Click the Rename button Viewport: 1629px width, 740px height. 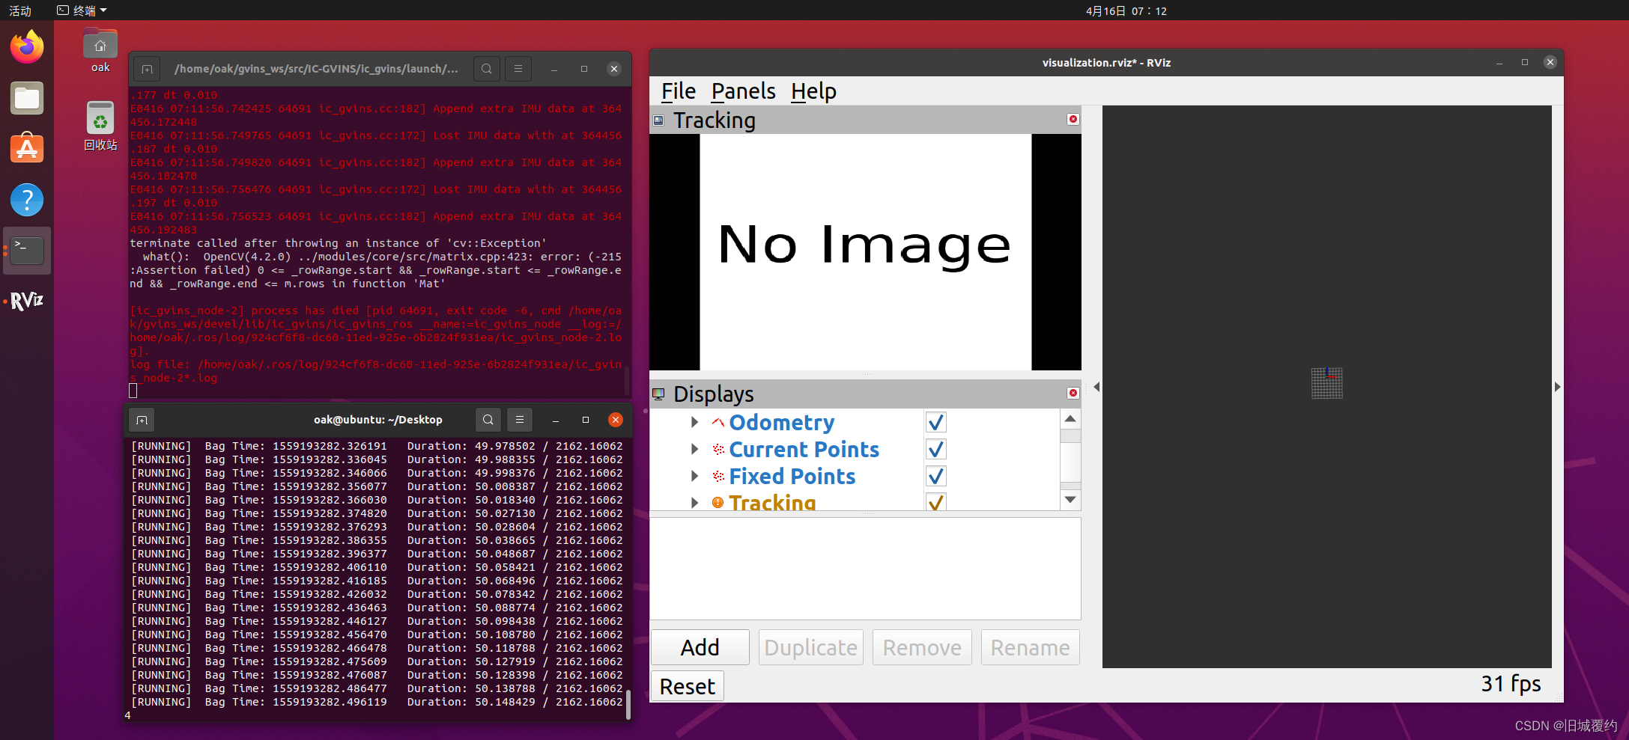[1031, 647]
